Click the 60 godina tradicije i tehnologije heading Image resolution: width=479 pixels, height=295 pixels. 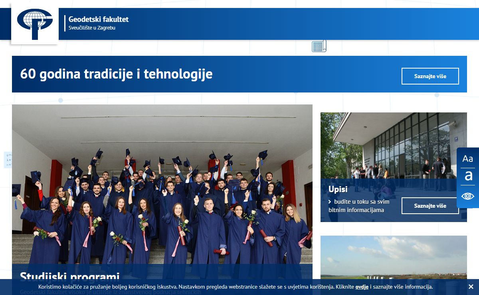pyautogui.click(x=116, y=74)
